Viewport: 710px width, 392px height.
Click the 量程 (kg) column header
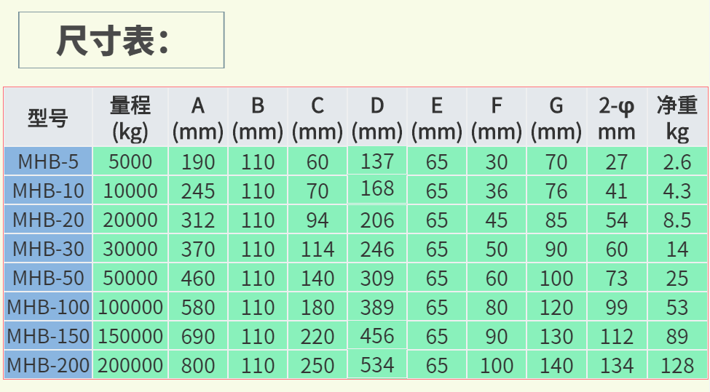pyautogui.click(x=130, y=118)
